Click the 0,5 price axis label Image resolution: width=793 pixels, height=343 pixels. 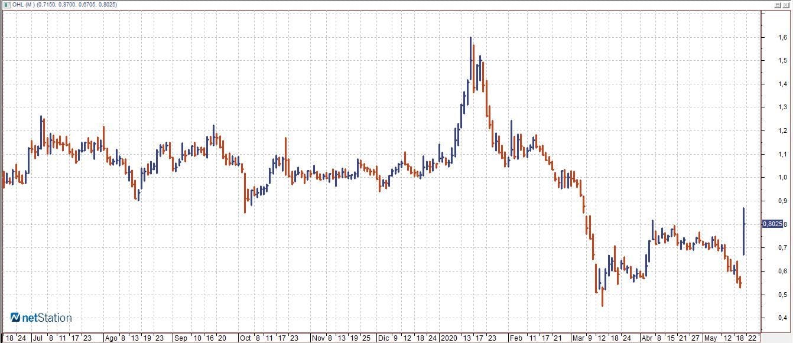pos(782,294)
